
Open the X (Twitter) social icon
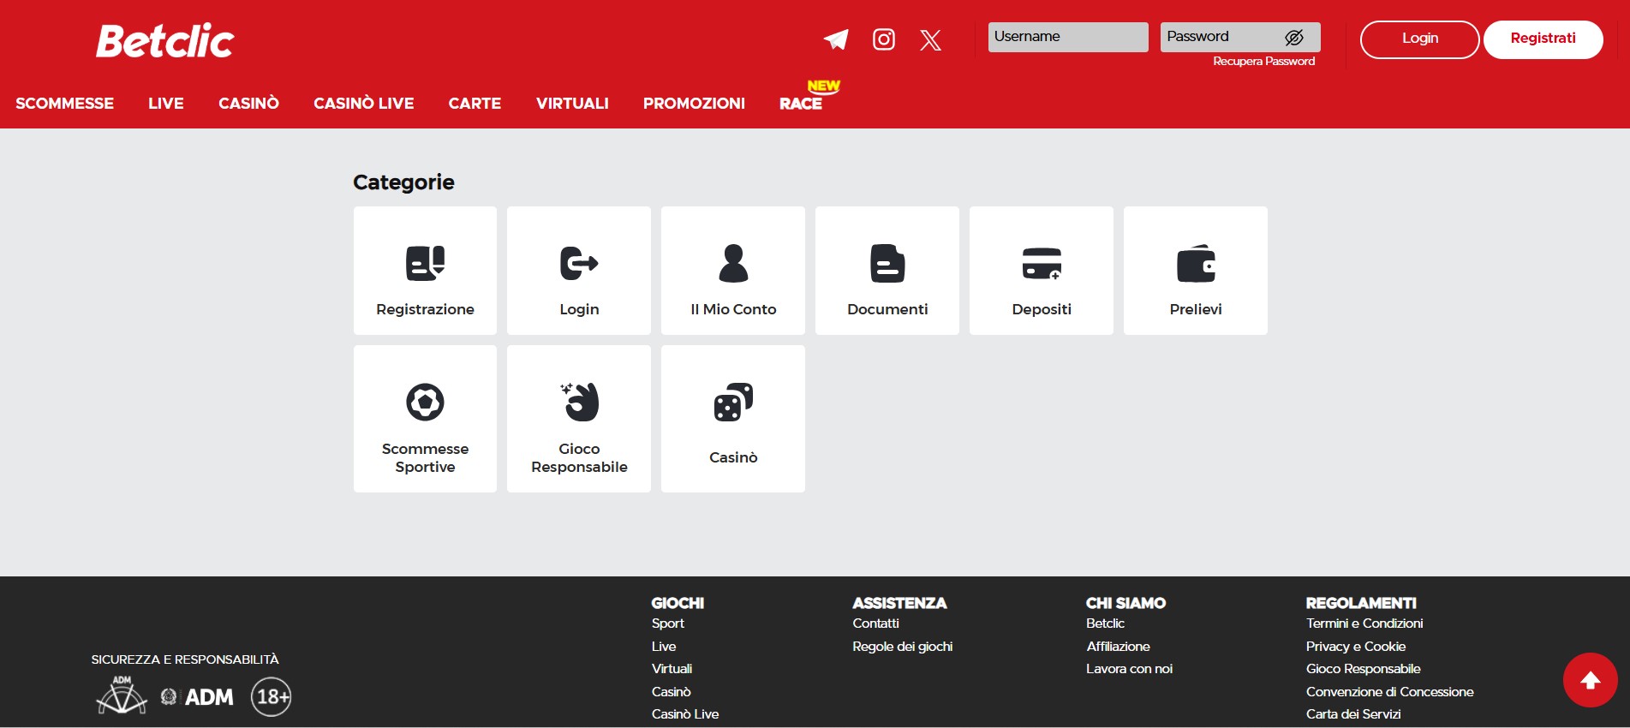[930, 39]
